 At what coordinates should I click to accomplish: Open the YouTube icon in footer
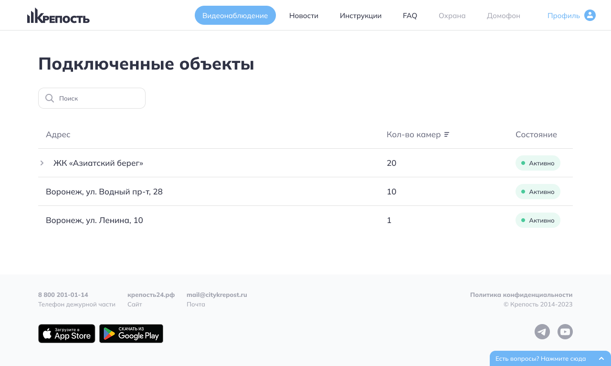click(x=565, y=332)
